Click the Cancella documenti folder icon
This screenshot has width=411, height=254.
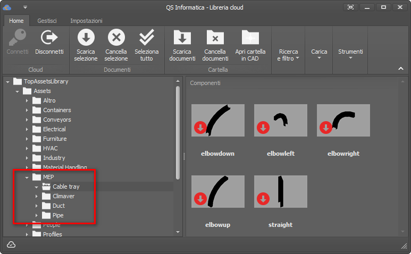215,37
